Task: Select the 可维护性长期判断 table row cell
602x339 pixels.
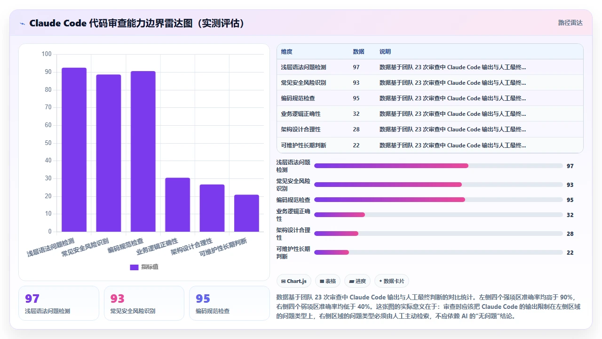Action: pyautogui.click(x=304, y=145)
